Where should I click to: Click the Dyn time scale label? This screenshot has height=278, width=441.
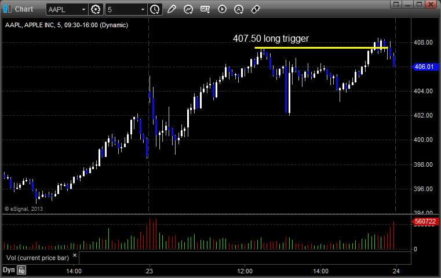click(x=9, y=270)
